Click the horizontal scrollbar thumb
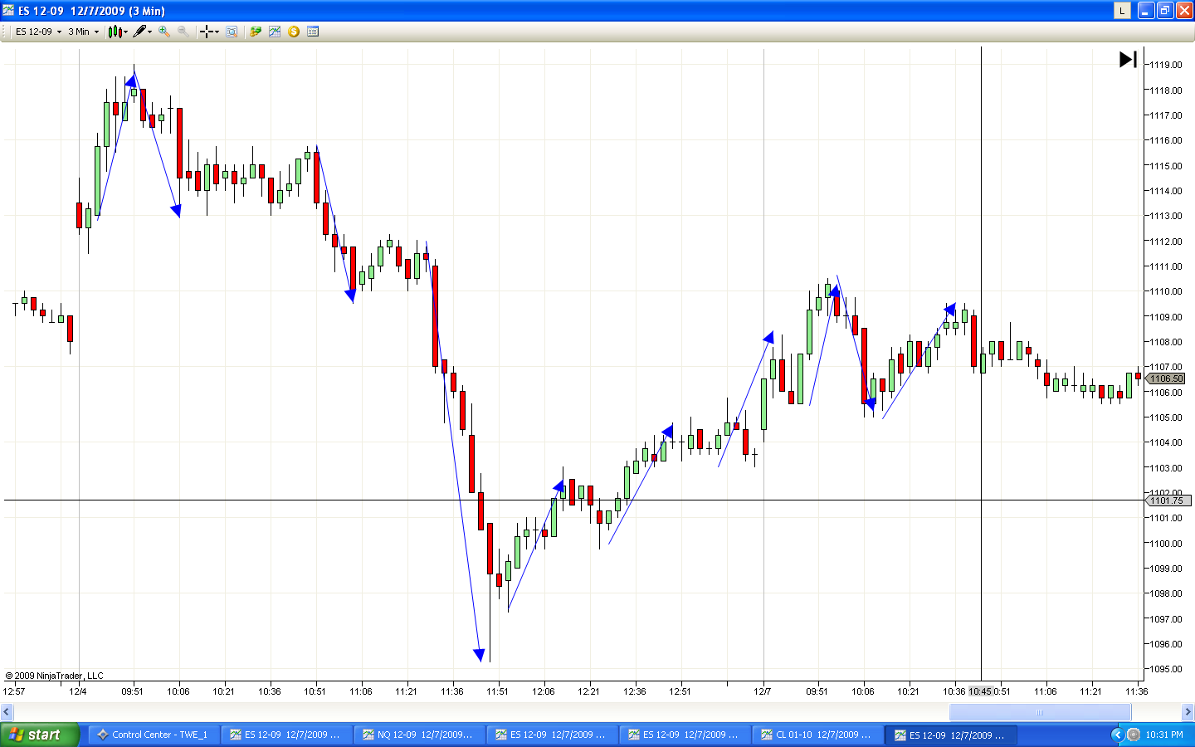 point(1040,712)
